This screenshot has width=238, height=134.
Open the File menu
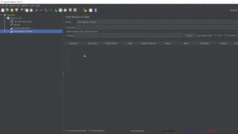click(x=2, y=6)
